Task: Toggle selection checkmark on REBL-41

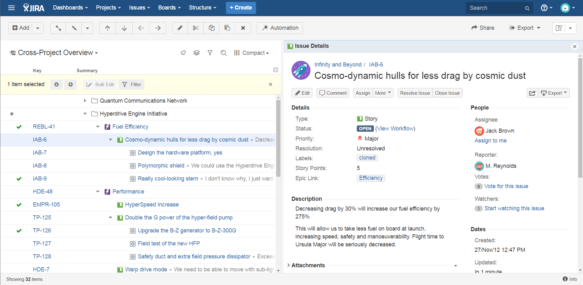Action: (x=19, y=127)
